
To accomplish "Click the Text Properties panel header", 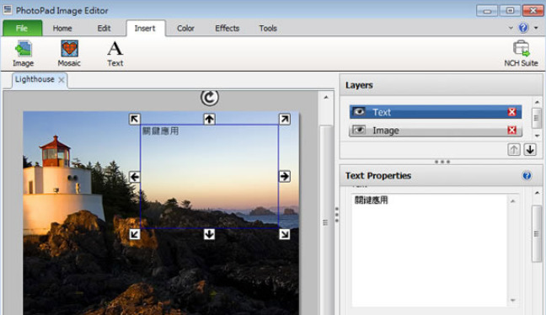I will click(442, 176).
